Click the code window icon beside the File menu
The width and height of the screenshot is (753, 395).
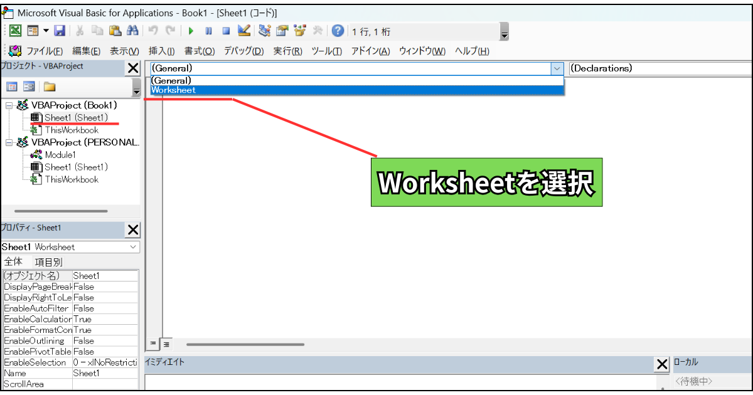(16, 51)
